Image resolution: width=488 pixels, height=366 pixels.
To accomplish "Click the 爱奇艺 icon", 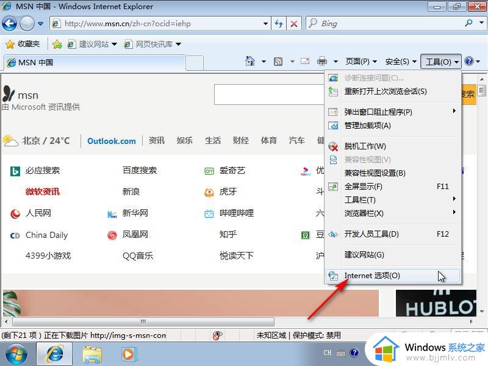I will click(x=209, y=171).
